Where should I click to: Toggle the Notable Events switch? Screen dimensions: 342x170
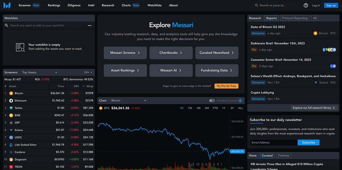[212, 101]
